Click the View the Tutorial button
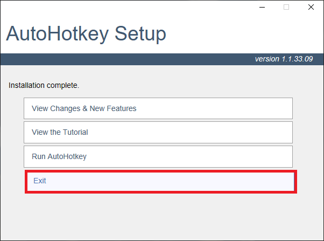Screen dimensions: 324x241 point(158,132)
